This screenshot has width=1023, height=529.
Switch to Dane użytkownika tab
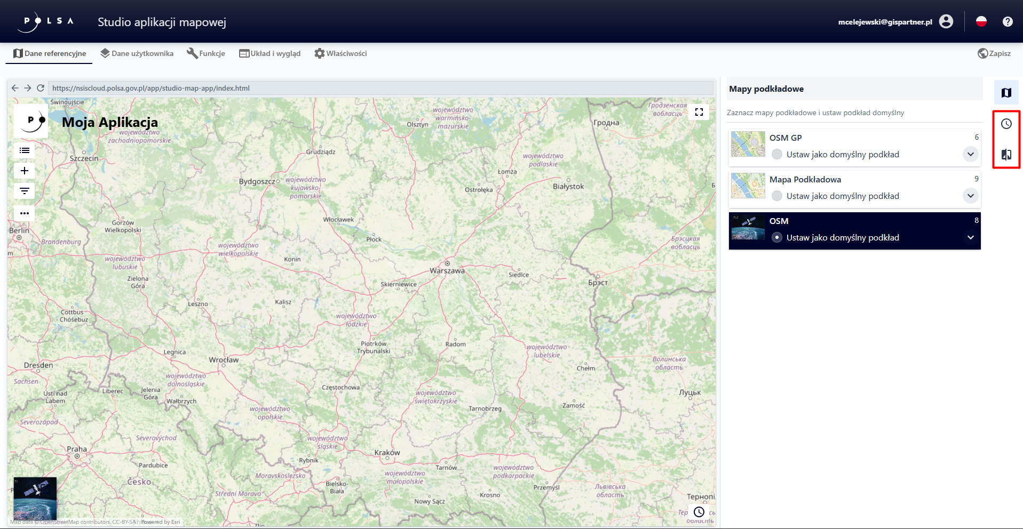[x=137, y=53]
